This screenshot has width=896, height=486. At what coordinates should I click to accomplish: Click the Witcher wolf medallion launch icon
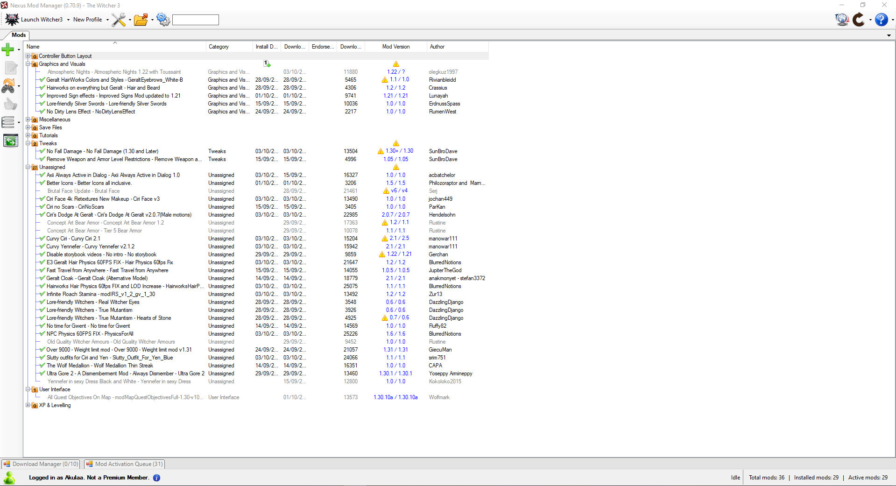12,20
